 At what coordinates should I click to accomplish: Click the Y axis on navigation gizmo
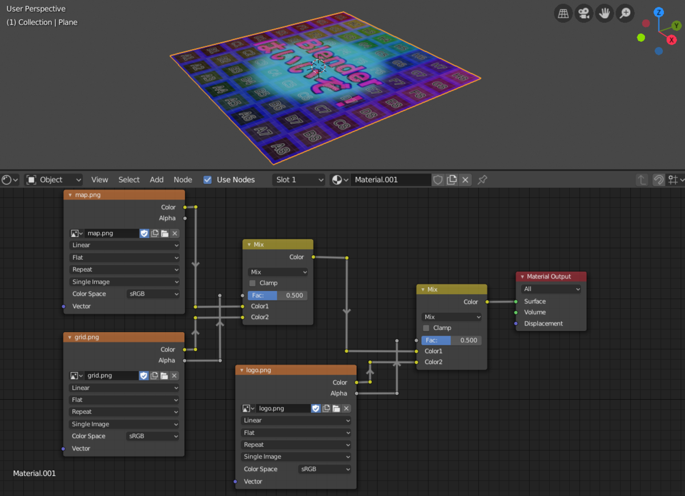pyautogui.click(x=676, y=25)
